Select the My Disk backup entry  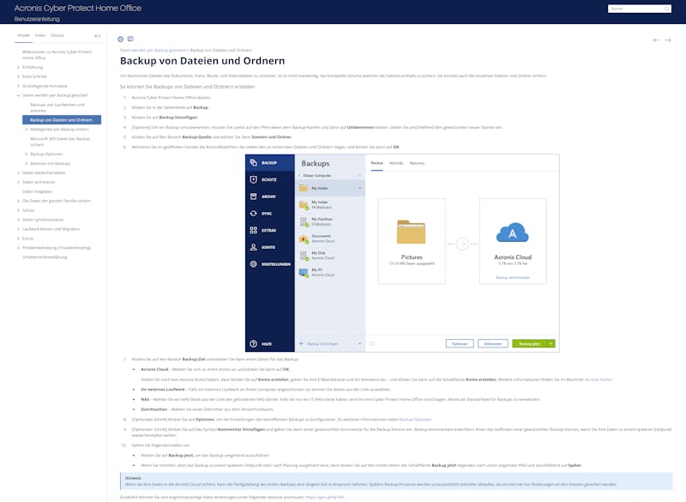point(330,256)
